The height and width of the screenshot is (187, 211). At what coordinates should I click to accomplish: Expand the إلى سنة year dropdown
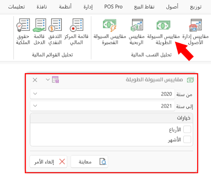(x=35, y=106)
